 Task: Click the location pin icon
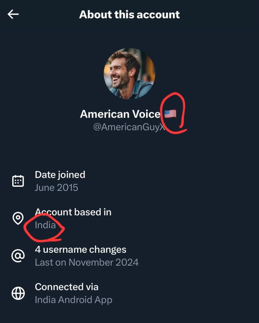(18, 218)
